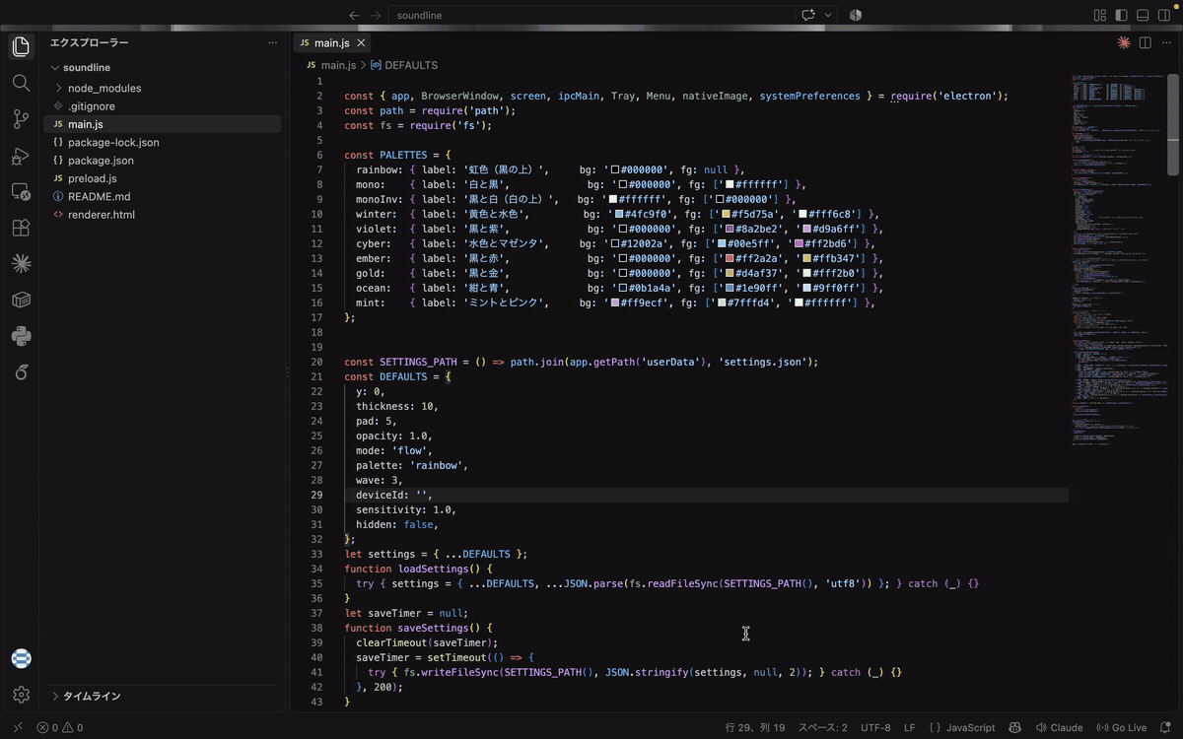Open the Python view in the activity bar
This screenshot has height=739, width=1183.
tap(21, 336)
